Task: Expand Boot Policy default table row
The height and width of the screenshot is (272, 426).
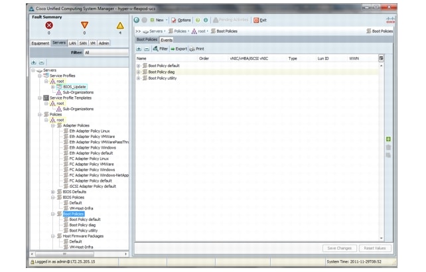Action: [138, 66]
